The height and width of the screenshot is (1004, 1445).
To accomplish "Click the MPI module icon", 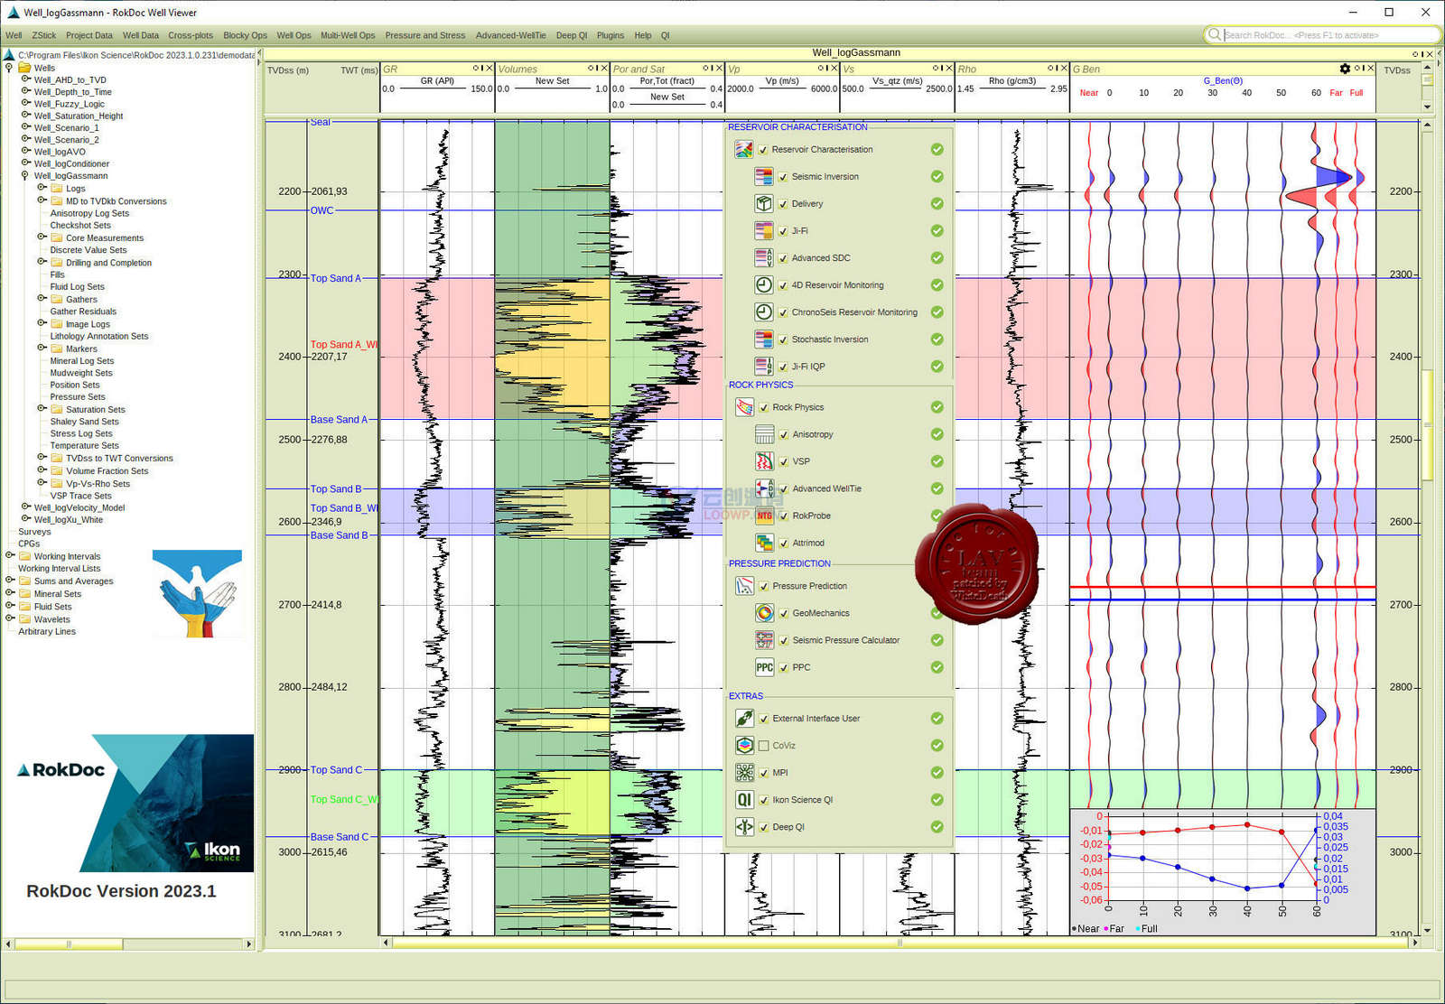I will point(744,773).
